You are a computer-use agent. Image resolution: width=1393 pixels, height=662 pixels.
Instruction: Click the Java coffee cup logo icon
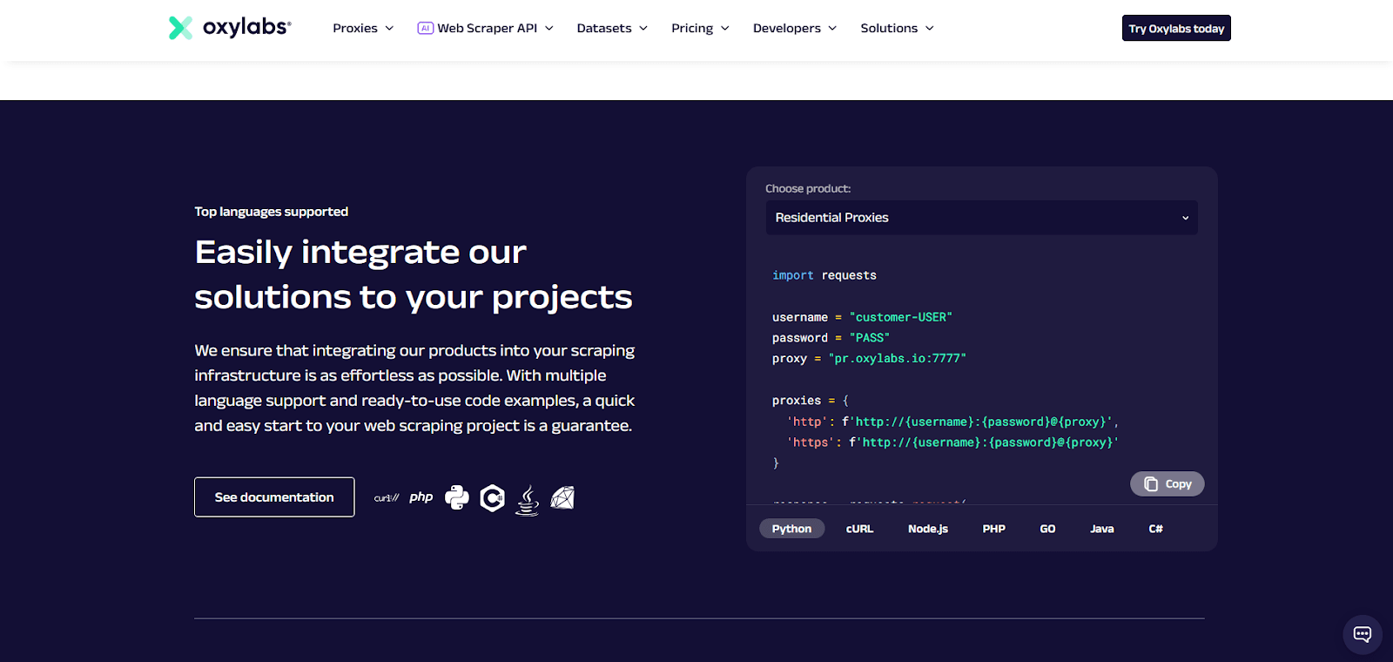pos(528,500)
